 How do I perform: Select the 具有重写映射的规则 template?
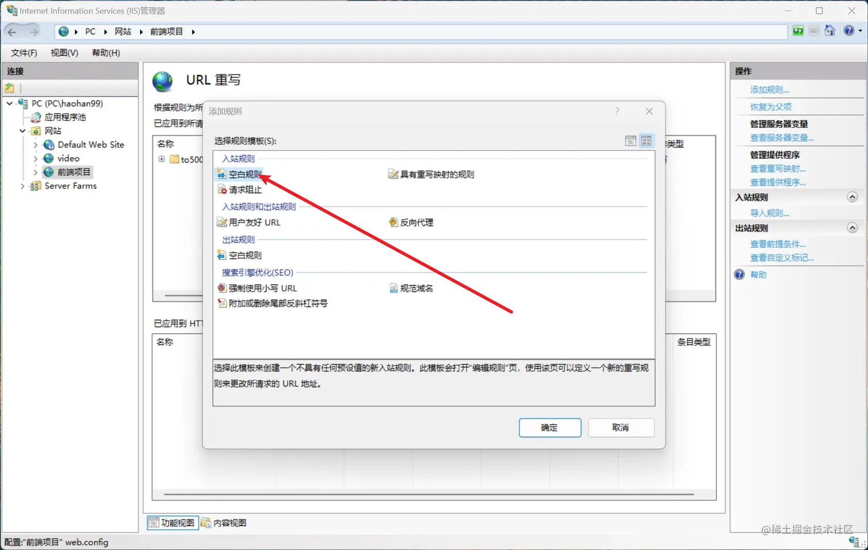pyautogui.click(x=432, y=174)
